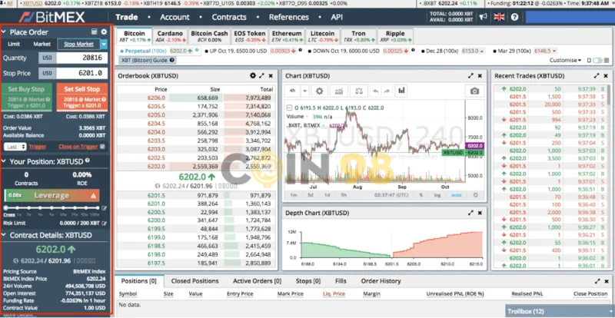The width and height of the screenshot is (615, 318).
Task: Open the help question mark icon
Action: 514,17
